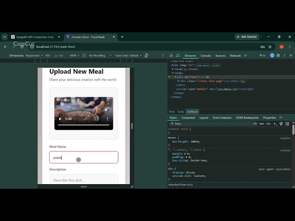Select the Elements tab
Image resolution: width=295 pixels, height=221 pixels.
point(190,56)
